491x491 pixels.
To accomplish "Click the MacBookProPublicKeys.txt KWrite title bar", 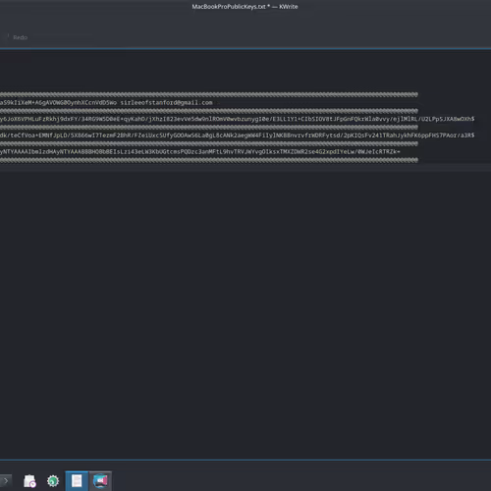I will click(x=245, y=7).
